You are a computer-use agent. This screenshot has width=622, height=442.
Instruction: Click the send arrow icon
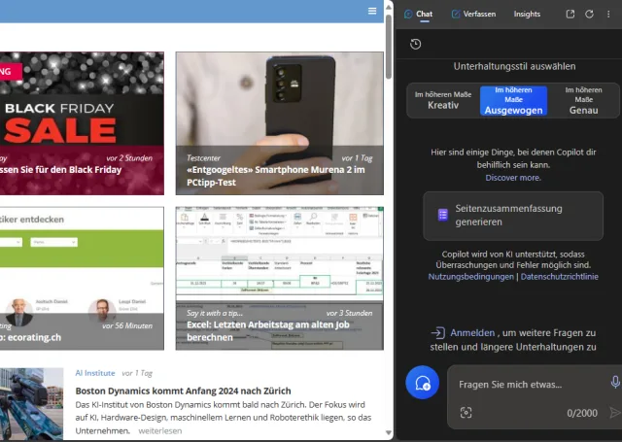click(x=615, y=413)
